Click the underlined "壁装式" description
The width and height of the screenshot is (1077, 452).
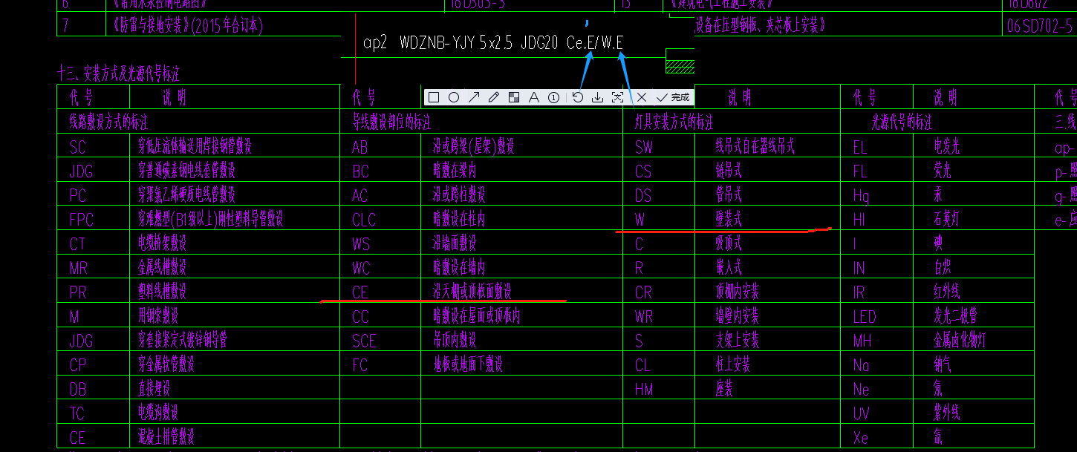[x=729, y=220]
